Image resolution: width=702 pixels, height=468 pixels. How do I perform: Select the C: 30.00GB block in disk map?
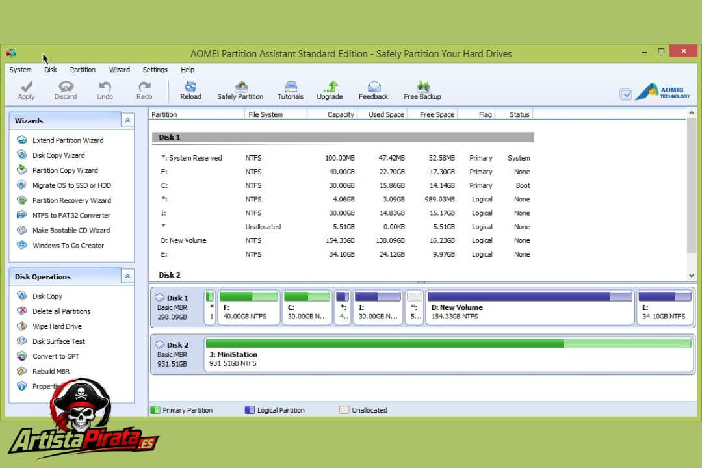(x=307, y=307)
